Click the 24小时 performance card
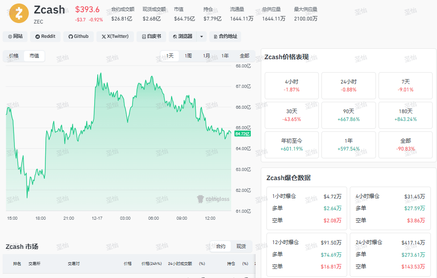437x278 pixels. tap(348, 86)
